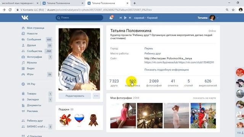Open the three-dots menu beside Редактировать
Screen dimensions: 244x137
tap(96, 96)
